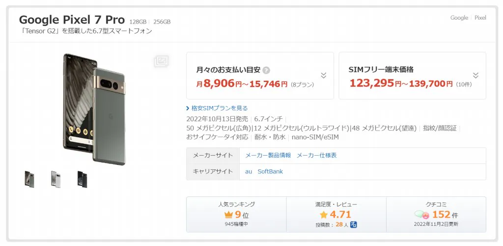Image resolution: width=503 pixels, height=246 pixels.
Task: Select the green Hazel color thumbnail
Action: click(29, 179)
